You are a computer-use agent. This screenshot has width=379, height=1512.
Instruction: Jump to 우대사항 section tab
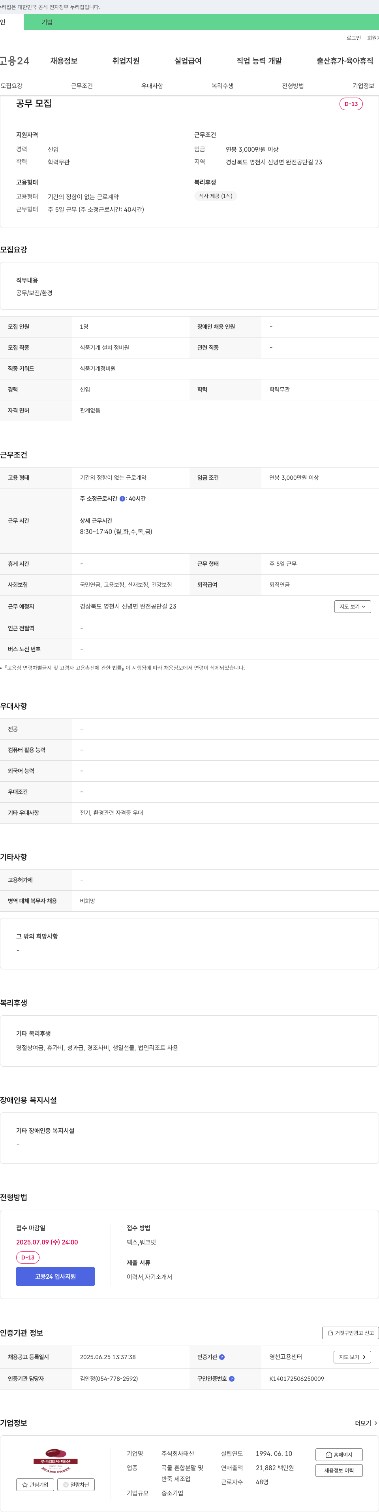click(152, 86)
